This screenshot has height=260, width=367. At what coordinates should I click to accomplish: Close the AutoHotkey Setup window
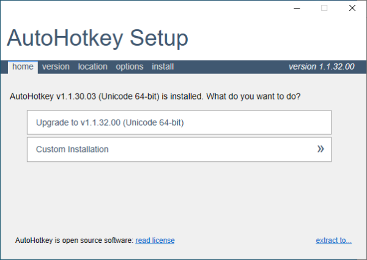(x=352, y=8)
